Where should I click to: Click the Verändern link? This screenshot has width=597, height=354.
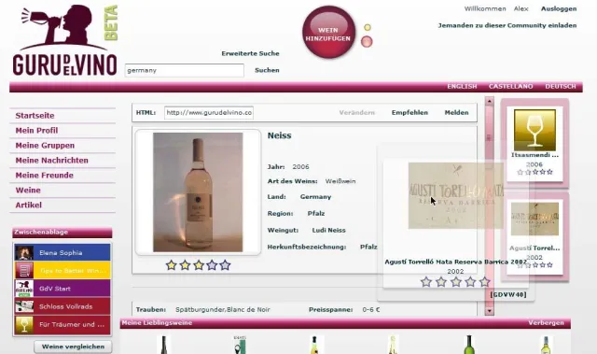point(356,113)
